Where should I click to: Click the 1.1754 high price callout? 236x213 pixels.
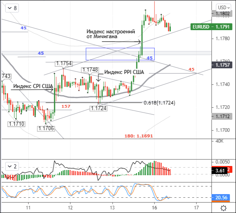coord(64,63)
